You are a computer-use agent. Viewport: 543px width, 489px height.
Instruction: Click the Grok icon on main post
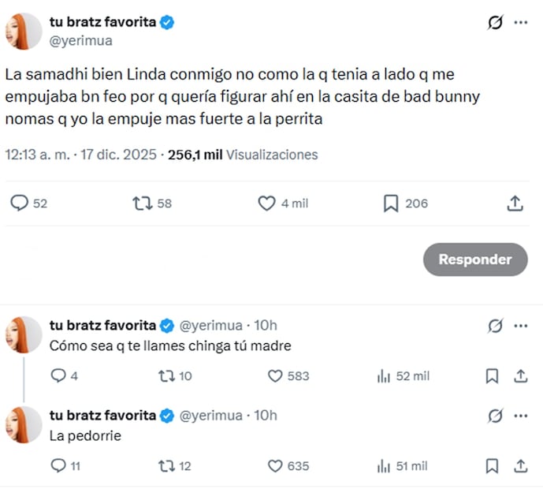coord(495,23)
